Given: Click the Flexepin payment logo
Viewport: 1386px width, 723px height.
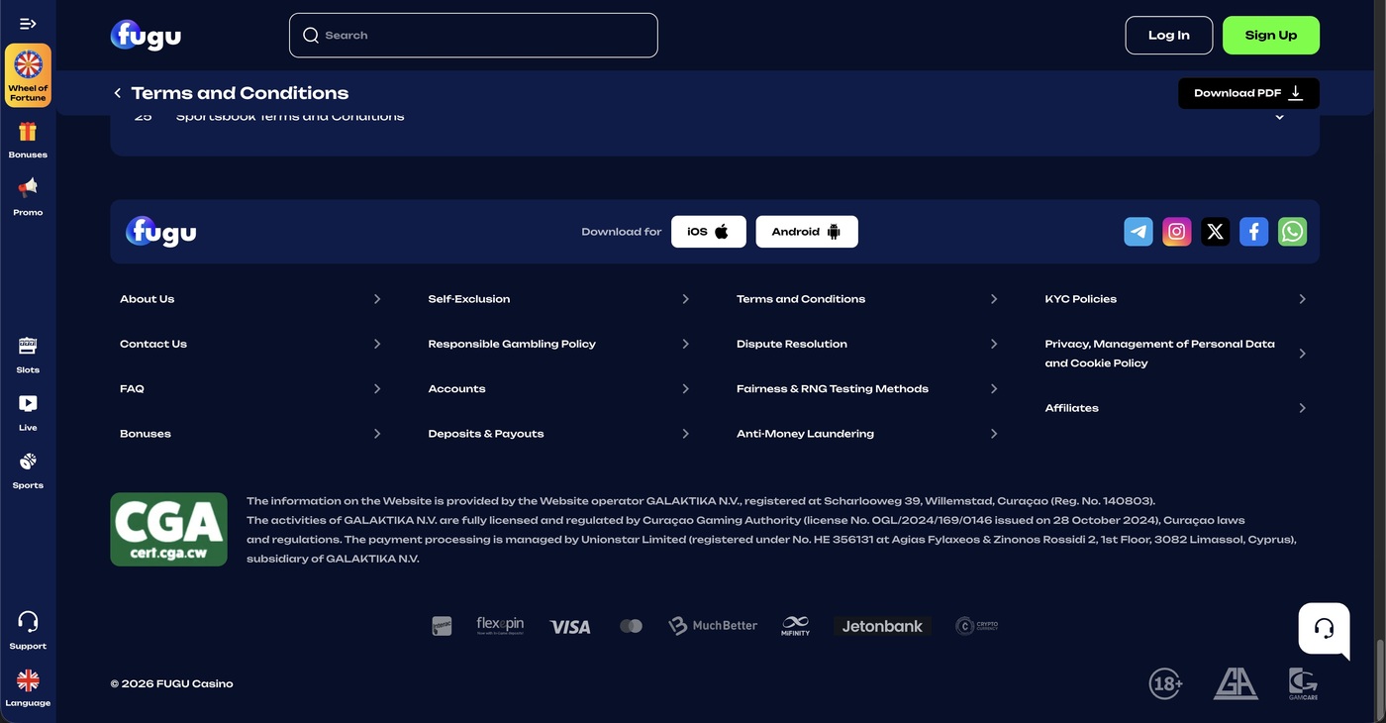Looking at the screenshot, I should coord(500,625).
